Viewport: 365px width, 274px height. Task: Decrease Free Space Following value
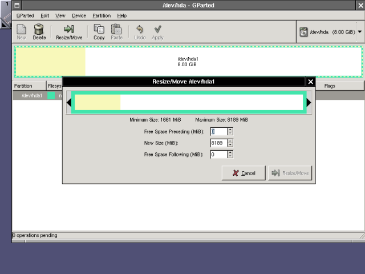click(230, 156)
